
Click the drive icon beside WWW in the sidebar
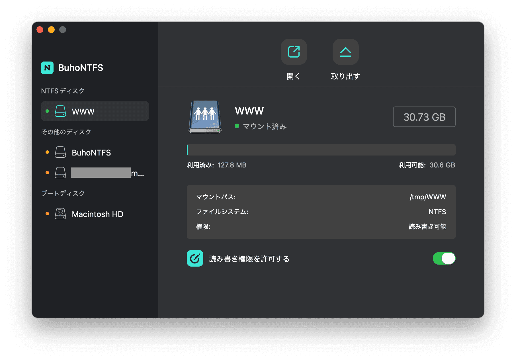point(60,111)
